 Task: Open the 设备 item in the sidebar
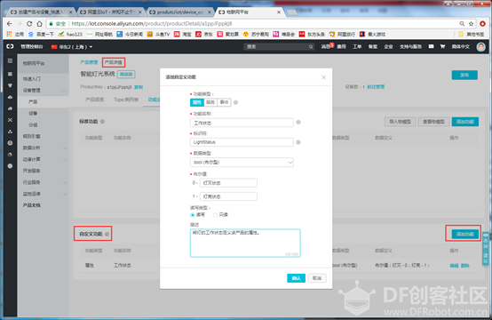pyautogui.click(x=33, y=113)
